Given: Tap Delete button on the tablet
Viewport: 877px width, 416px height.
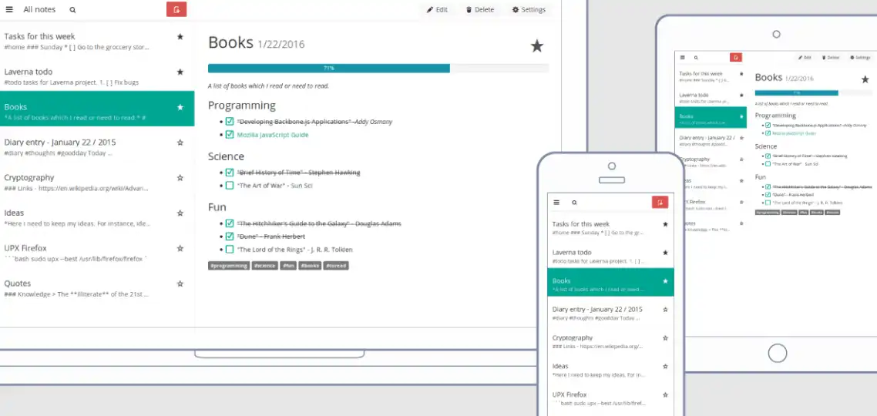Looking at the screenshot, I should click(831, 57).
